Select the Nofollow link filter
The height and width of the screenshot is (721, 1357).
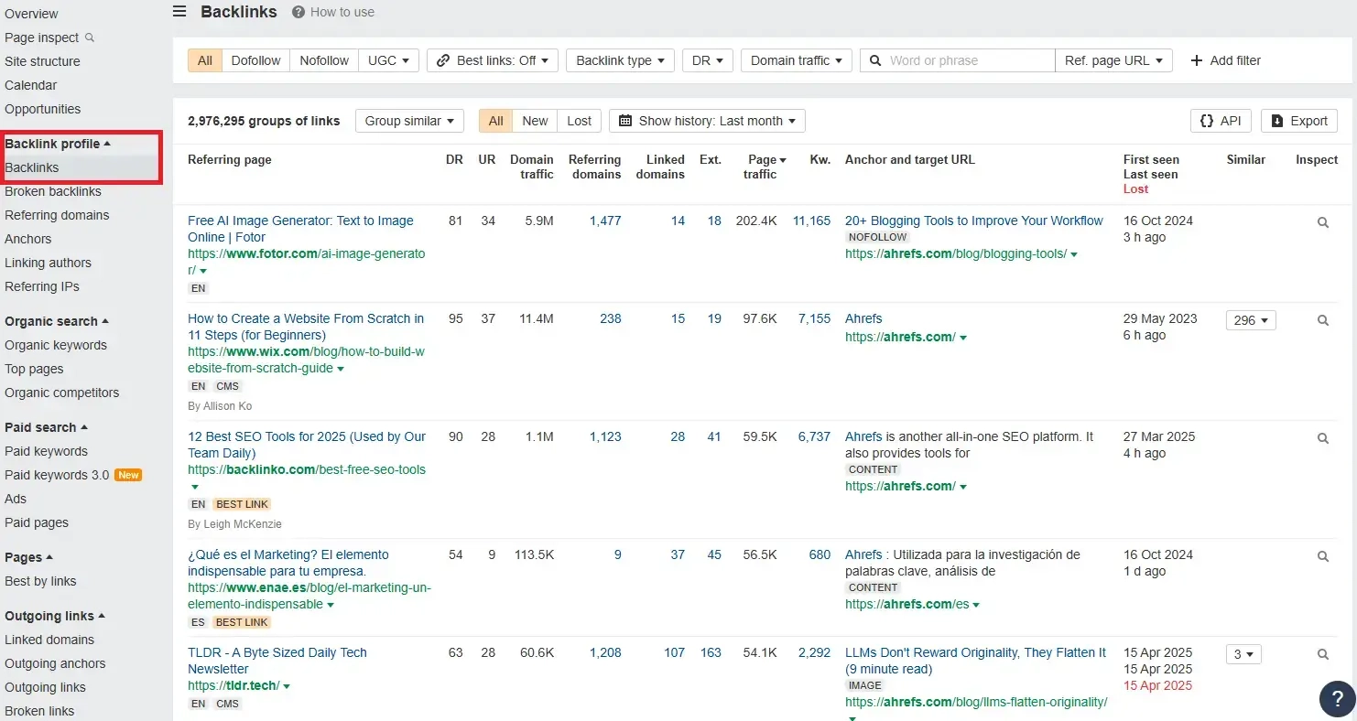click(324, 60)
